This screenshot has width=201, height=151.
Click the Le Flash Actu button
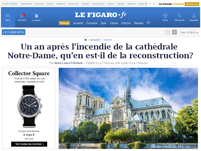tap(14, 32)
